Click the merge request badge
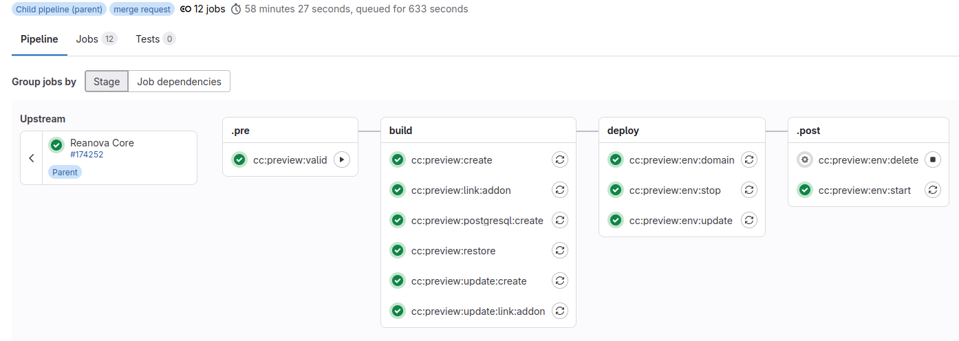 (142, 9)
